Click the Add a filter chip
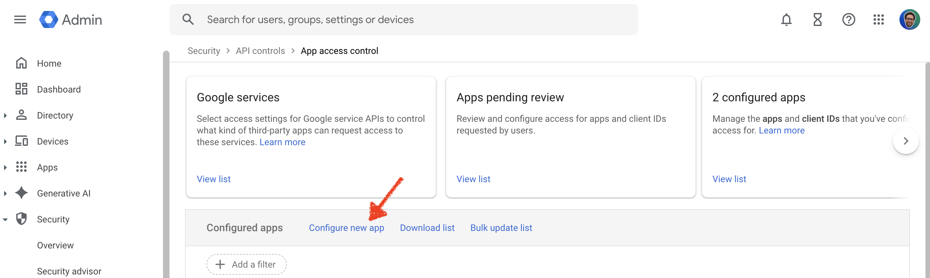 246,264
